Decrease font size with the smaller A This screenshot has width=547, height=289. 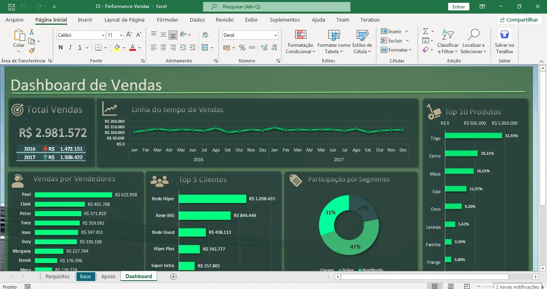[138, 35]
